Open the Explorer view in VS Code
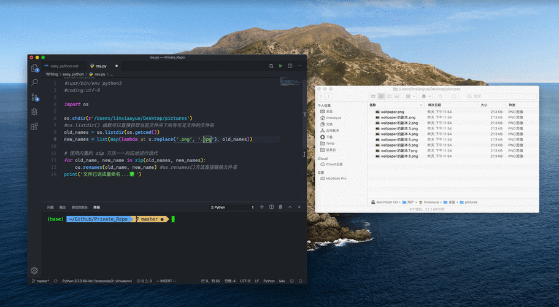559x307 pixels. tap(34, 68)
